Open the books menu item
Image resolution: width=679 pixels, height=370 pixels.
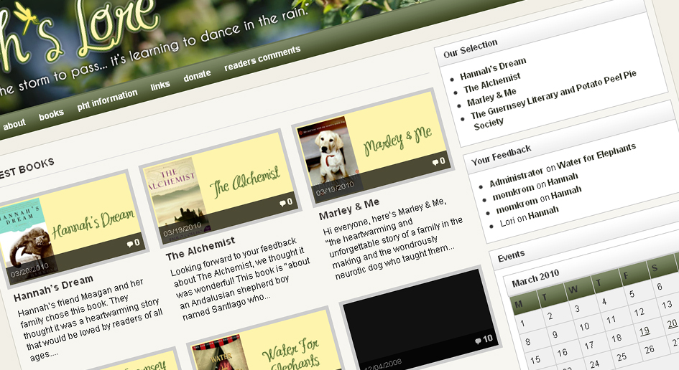[x=51, y=115]
